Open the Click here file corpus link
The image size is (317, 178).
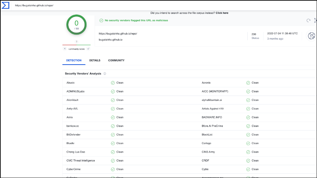pos(222,13)
